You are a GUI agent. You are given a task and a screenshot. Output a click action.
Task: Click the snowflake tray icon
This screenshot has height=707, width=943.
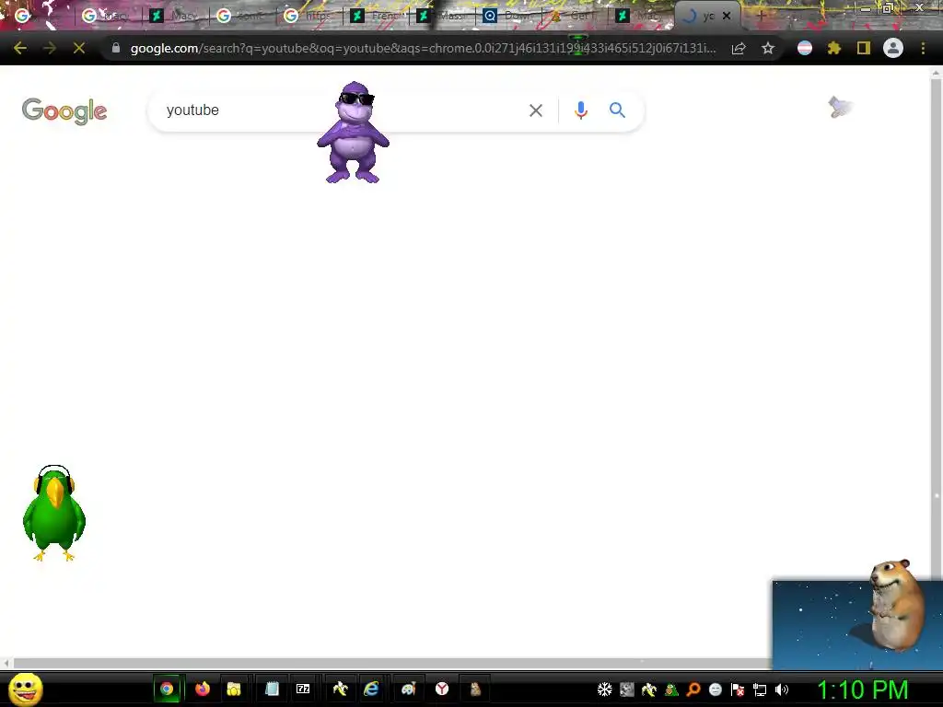(604, 690)
